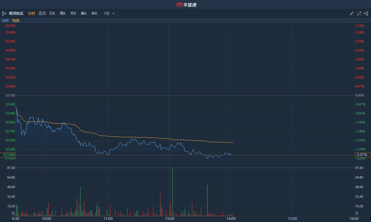Click the 银河娱乐 stock name
The height and width of the screenshot is (222, 371).
pos(16,13)
